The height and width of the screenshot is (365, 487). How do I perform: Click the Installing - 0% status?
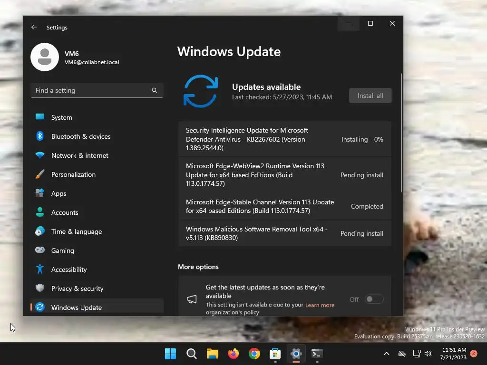tap(362, 139)
